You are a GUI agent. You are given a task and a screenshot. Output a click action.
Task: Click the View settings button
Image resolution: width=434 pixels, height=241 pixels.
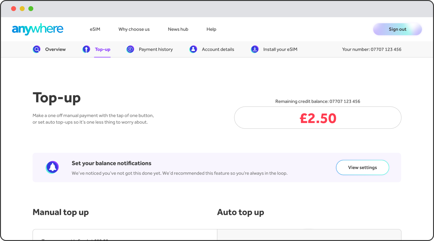pyautogui.click(x=362, y=168)
